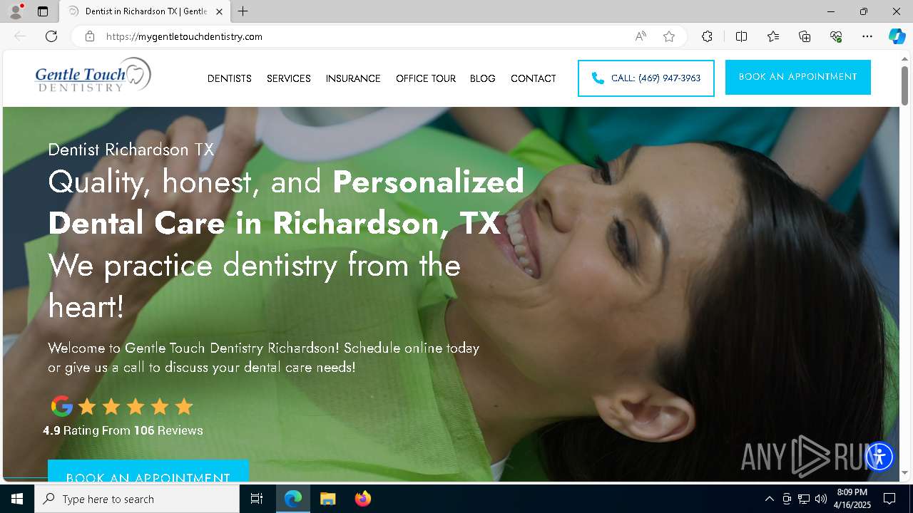The width and height of the screenshot is (913, 513).
Task: Close the Dentist in Richardson TX tab
Action: click(219, 11)
